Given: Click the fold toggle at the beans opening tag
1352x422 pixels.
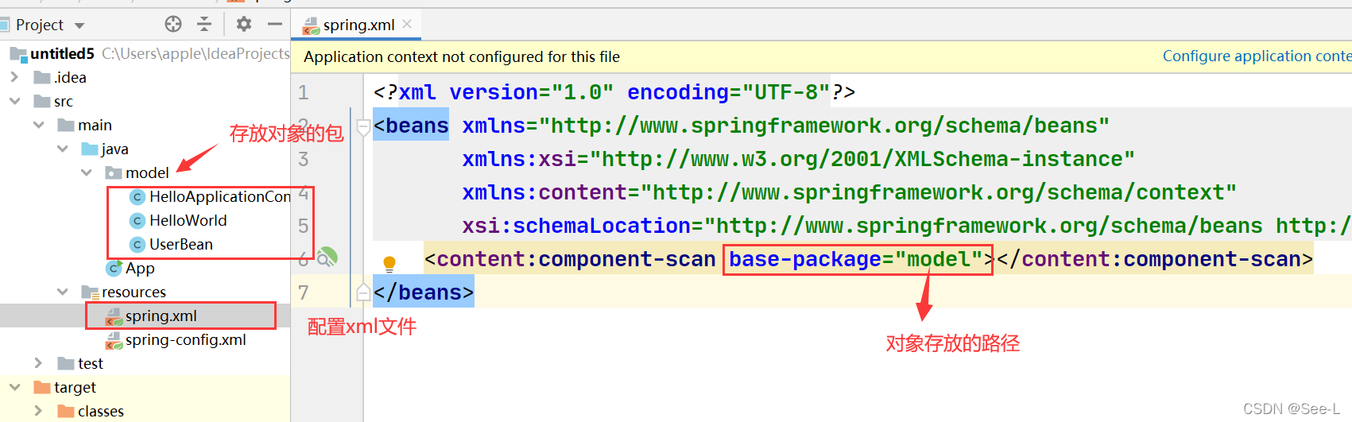Looking at the screenshot, I should (363, 126).
